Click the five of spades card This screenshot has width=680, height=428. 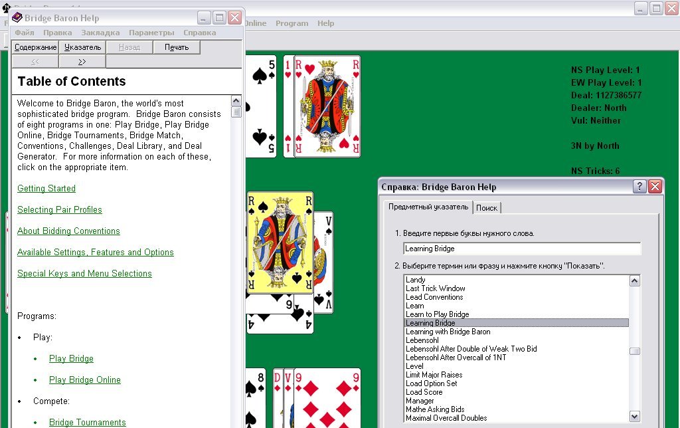(260, 106)
